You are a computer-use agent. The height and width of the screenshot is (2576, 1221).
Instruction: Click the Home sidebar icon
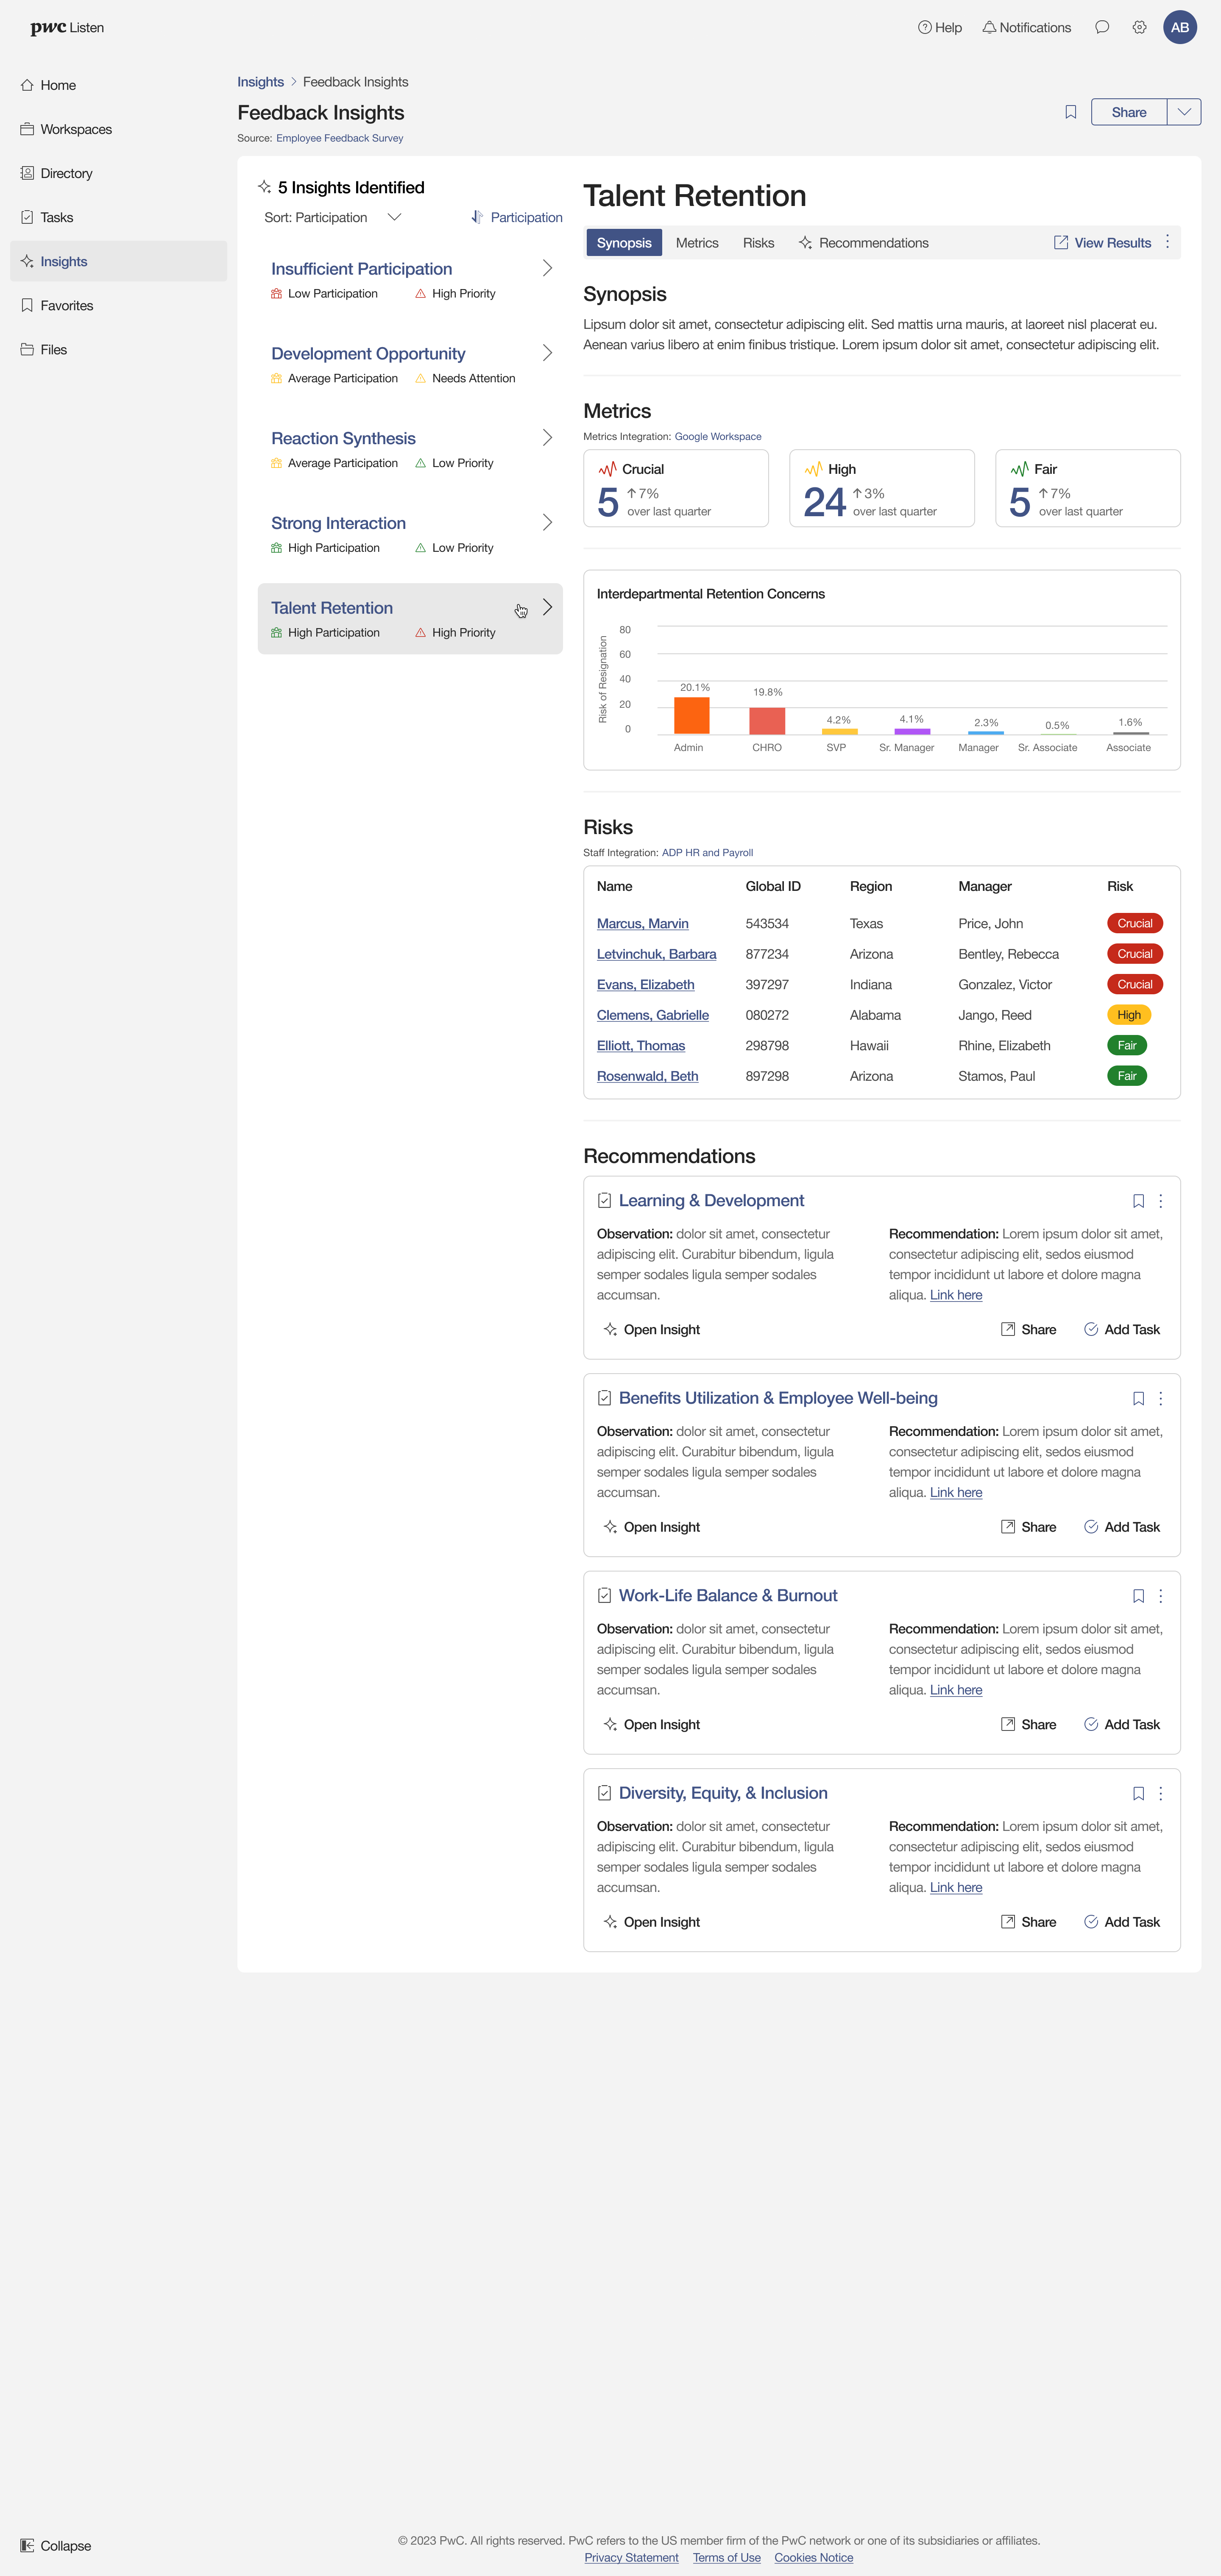[x=27, y=85]
